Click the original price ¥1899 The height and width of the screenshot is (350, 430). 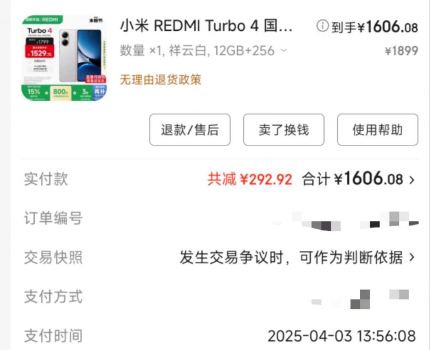tap(401, 51)
